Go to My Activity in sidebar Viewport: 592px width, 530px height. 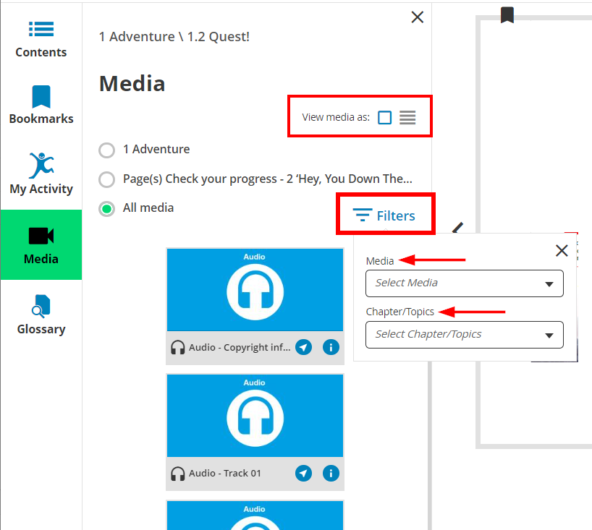[x=41, y=175]
